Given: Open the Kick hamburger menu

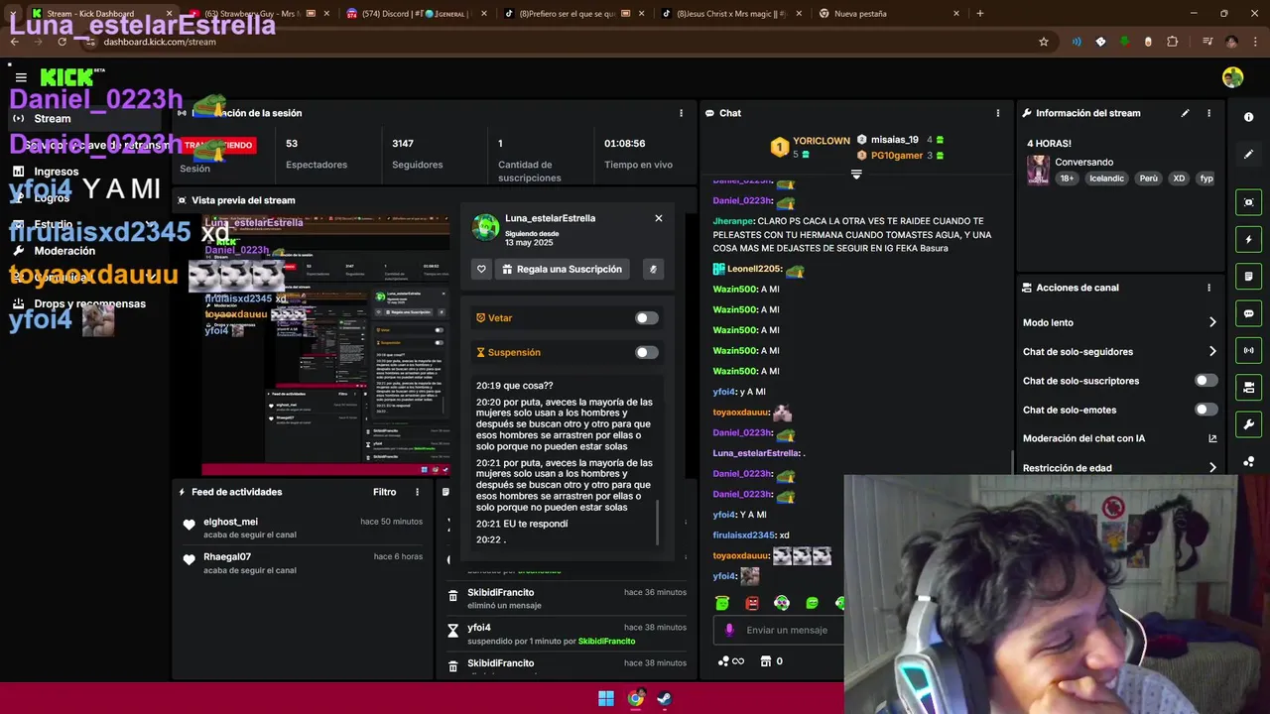Looking at the screenshot, I should [x=21, y=77].
